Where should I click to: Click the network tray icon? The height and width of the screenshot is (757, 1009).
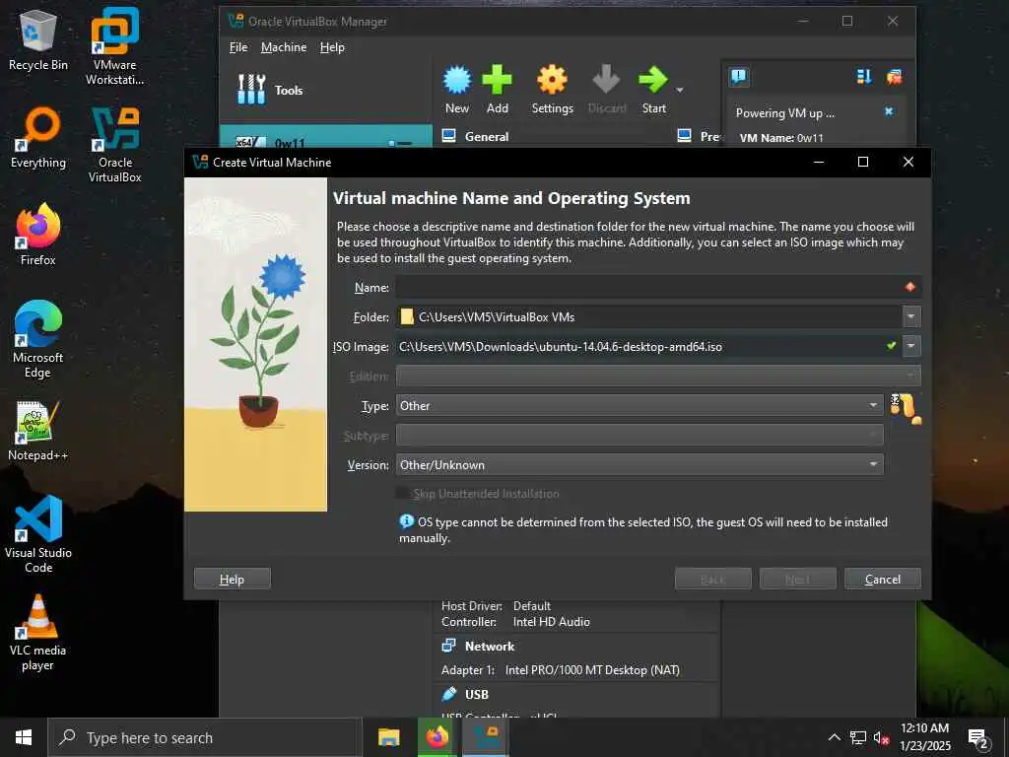858,737
